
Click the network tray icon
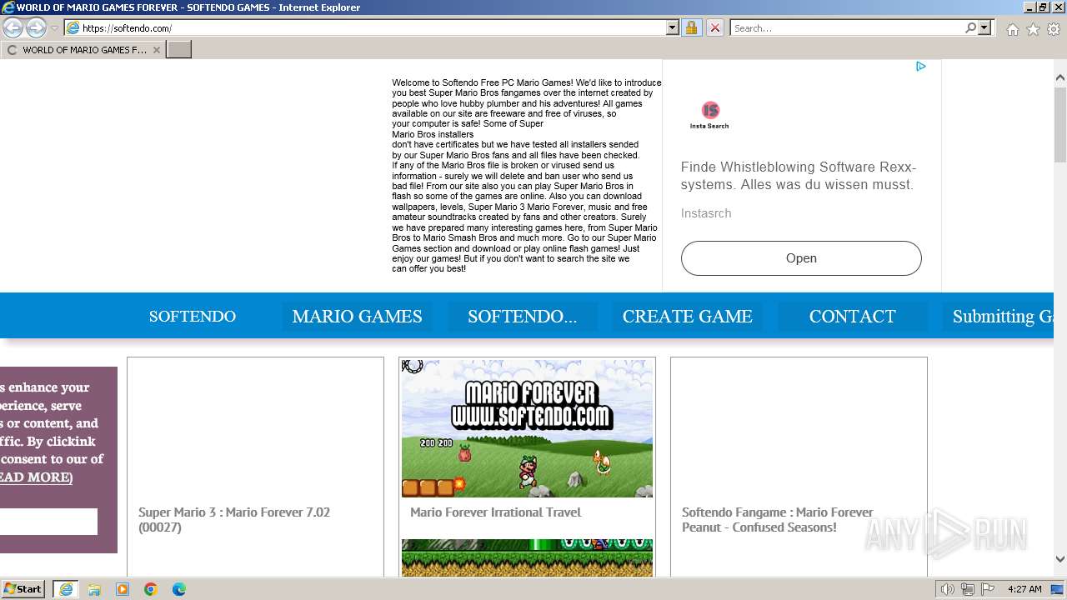point(968,589)
